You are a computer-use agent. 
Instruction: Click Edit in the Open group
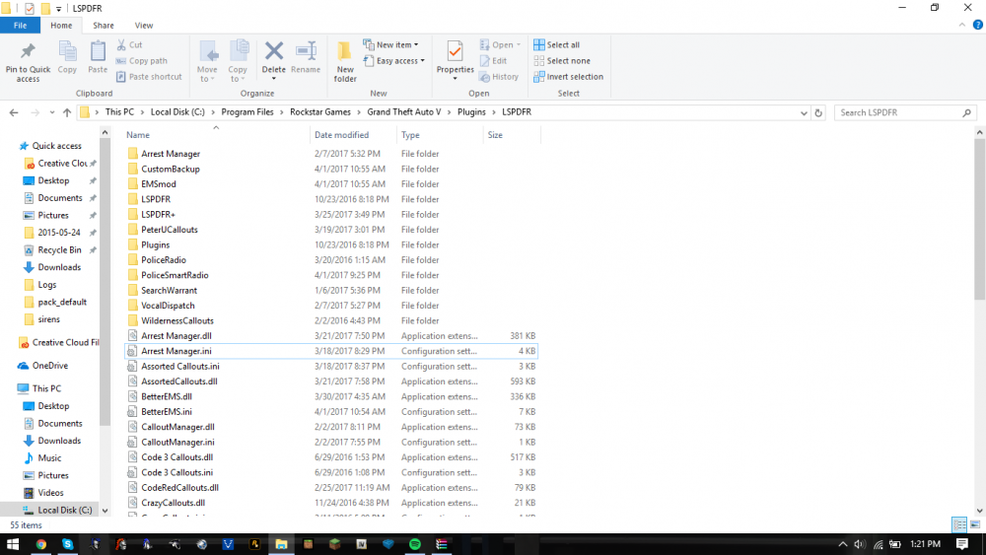pyautogui.click(x=494, y=61)
